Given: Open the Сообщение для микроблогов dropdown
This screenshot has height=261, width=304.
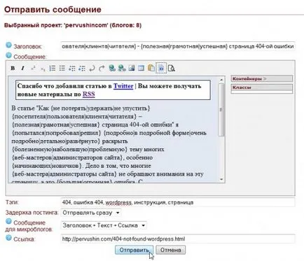Looking at the screenshot, I should coord(104,225).
